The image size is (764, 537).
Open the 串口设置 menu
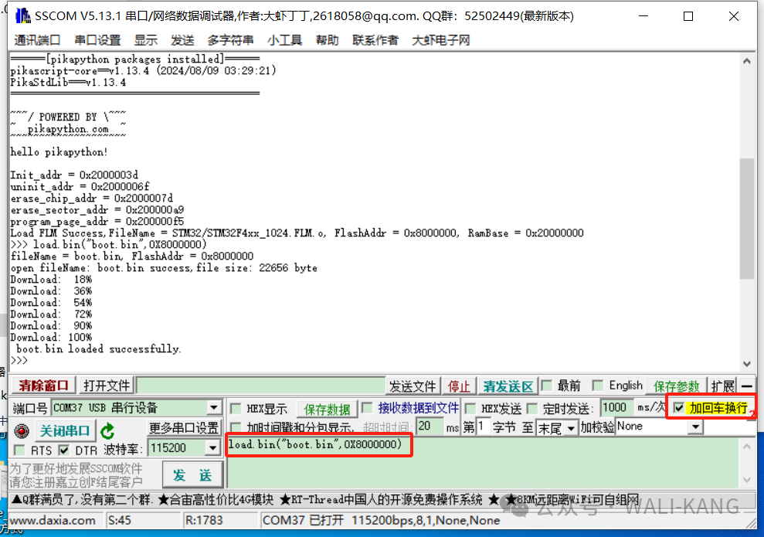[x=97, y=40]
